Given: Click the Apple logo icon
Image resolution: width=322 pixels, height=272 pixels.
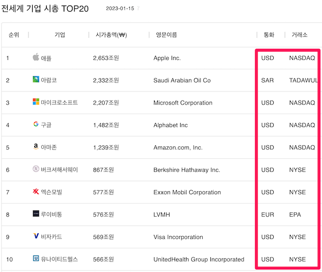Looking at the screenshot, I should (x=36, y=57).
